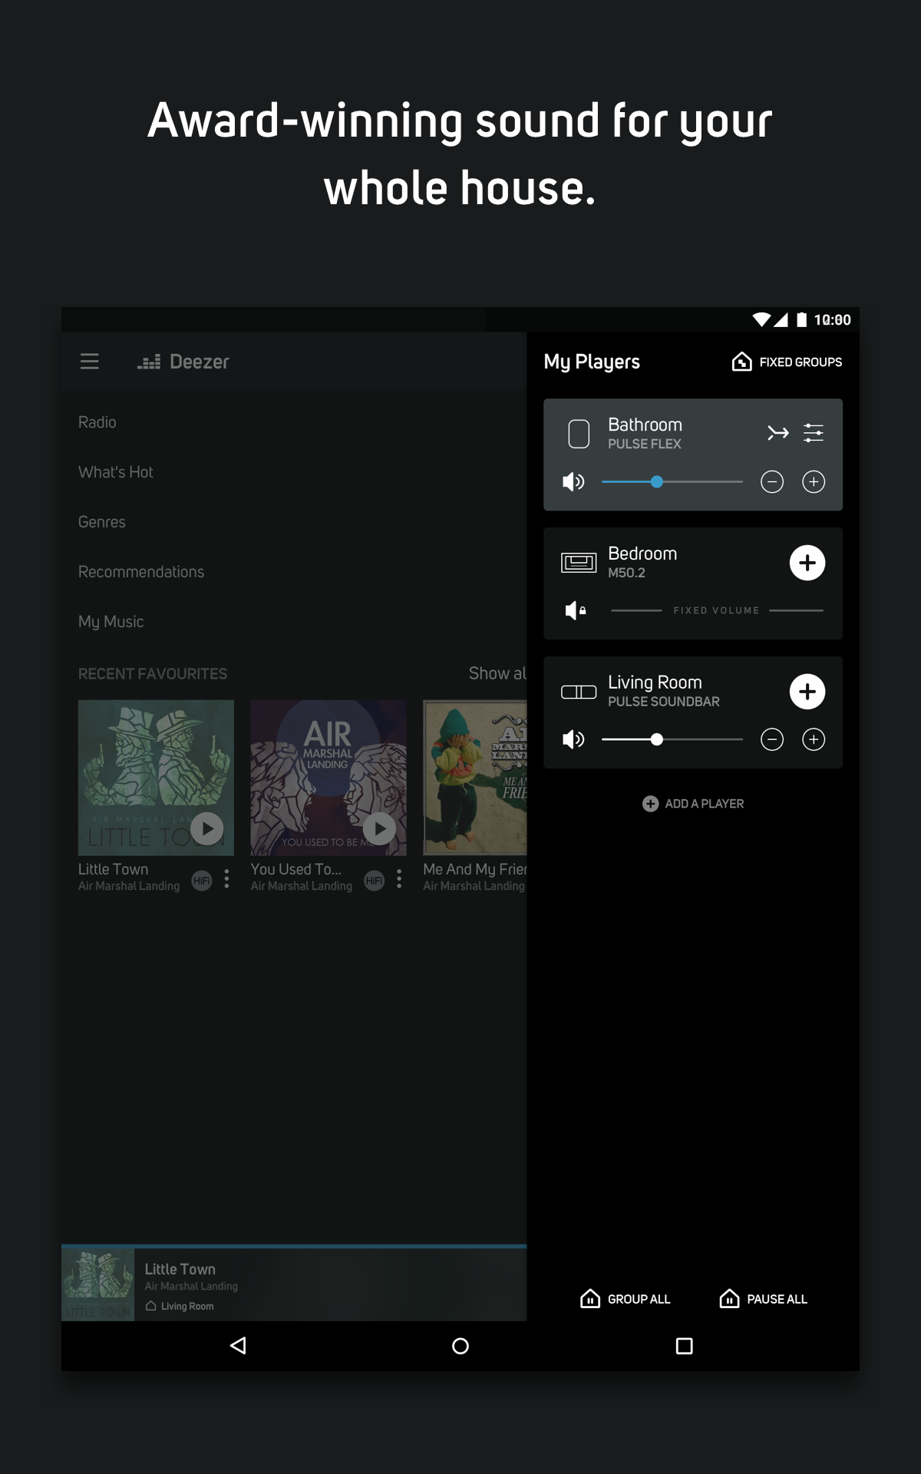Add Bedroom player to the group
The height and width of the screenshot is (1474, 921).
pyautogui.click(x=807, y=563)
